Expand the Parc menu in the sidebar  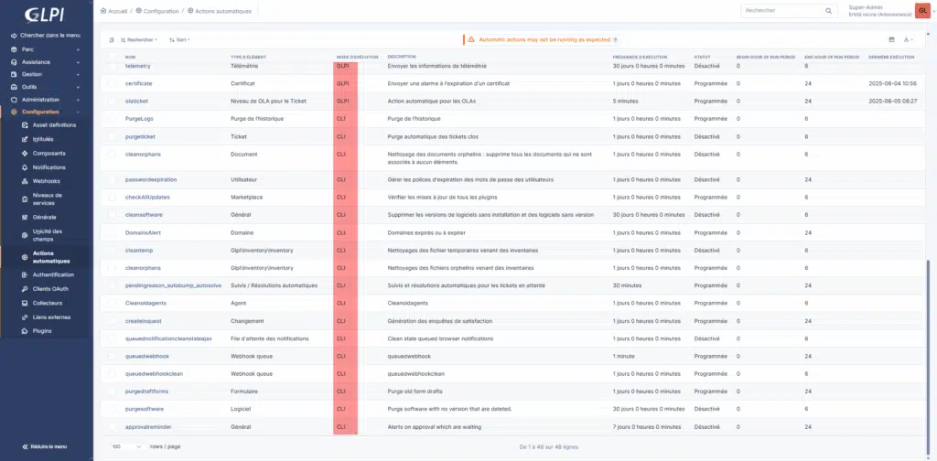point(46,48)
